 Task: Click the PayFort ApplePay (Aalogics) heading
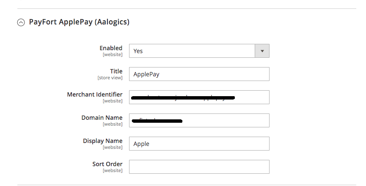[x=79, y=22]
